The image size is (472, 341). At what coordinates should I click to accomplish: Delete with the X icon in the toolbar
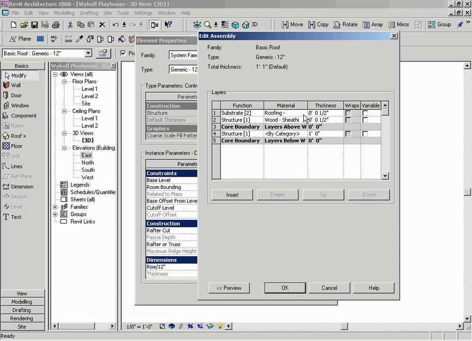coord(102,25)
